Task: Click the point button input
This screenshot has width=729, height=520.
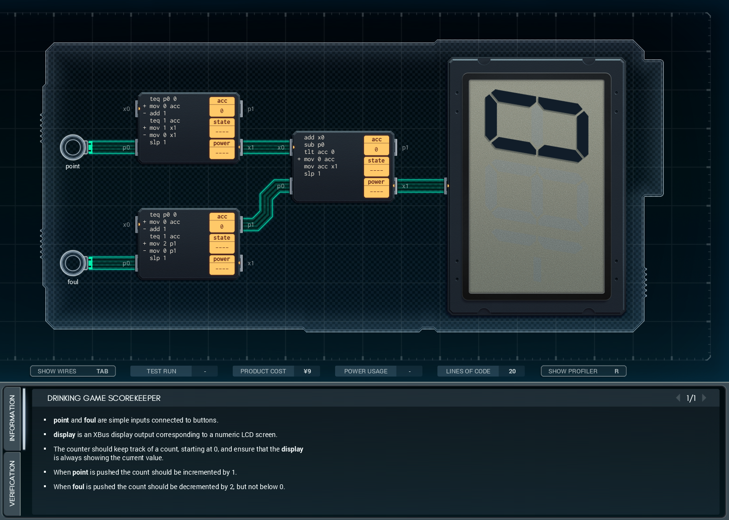Action: [73, 147]
